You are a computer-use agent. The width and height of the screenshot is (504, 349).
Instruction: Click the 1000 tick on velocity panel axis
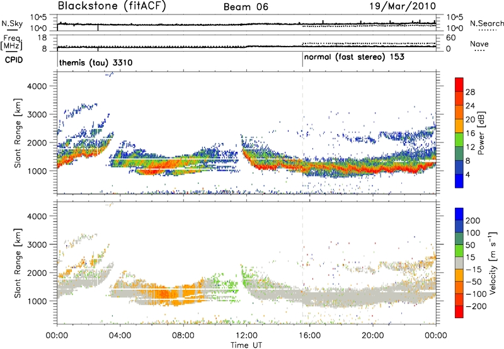37,301
